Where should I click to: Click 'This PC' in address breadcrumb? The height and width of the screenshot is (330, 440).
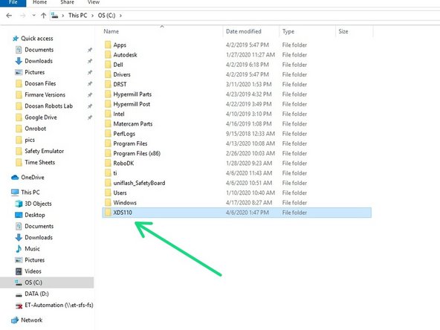(78, 16)
